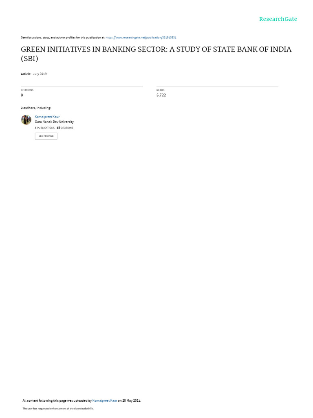Click the July 2019 publication date

point(40,74)
